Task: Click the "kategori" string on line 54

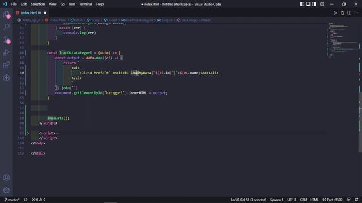Action: point(114,93)
